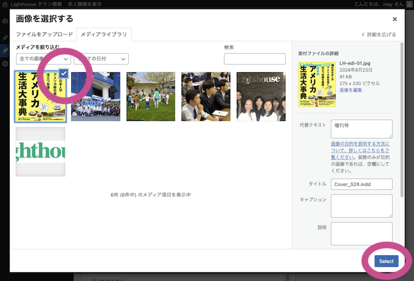Image resolution: width=414 pixels, height=281 pixels.
Task: Open the 全ての日付 date filter dropdown
Action: click(x=101, y=59)
